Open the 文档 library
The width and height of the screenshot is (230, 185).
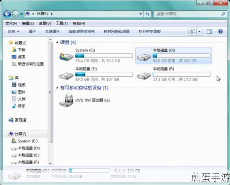tap(19, 99)
